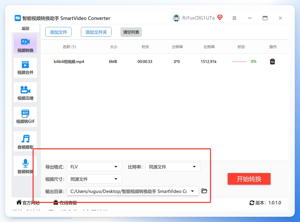Click the 比特率 column header in table
The width and height of the screenshot is (300, 222).
click(x=209, y=47)
